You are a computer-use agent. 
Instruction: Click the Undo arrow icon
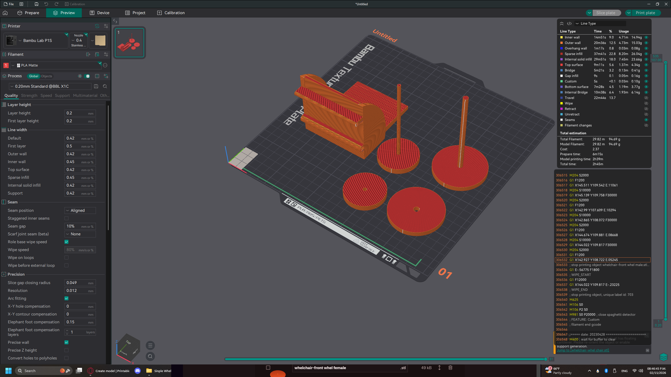click(46, 4)
